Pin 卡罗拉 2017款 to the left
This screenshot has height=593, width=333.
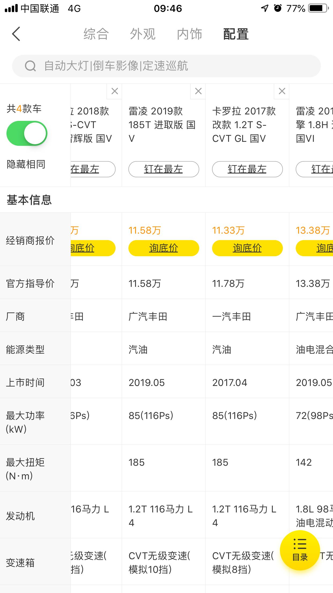(247, 169)
